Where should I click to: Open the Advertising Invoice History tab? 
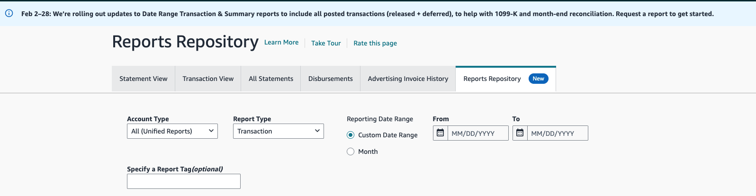pyautogui.click(x=408, y=79)
